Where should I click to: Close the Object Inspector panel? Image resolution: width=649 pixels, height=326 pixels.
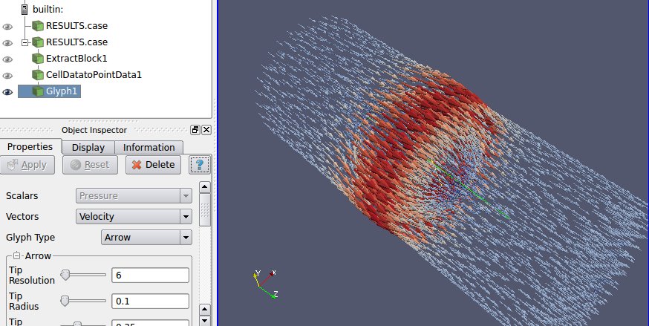point(206,130)
